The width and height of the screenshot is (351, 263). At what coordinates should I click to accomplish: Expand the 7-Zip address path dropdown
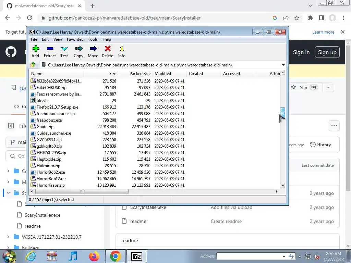coord(283,65)
